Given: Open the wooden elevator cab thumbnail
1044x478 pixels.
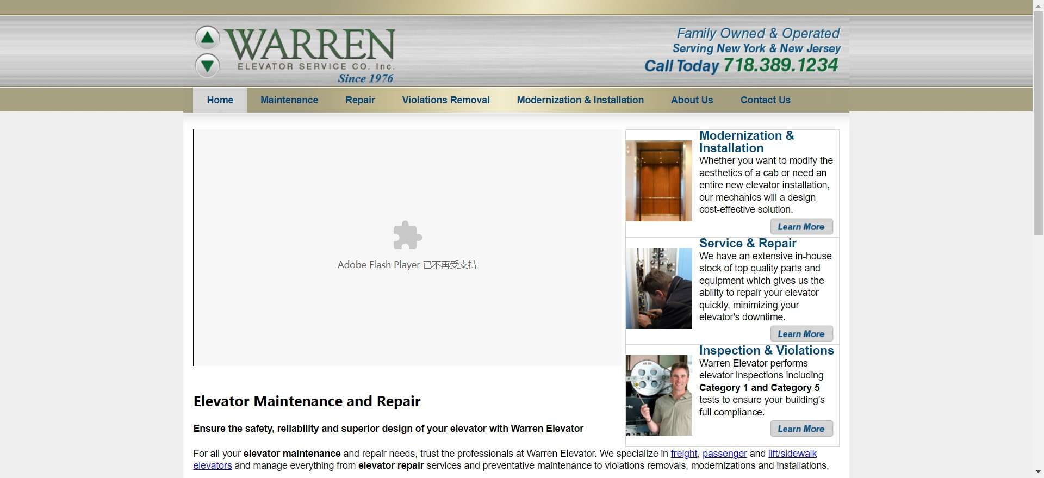Looking at the screenshot, I should [658, 181].
